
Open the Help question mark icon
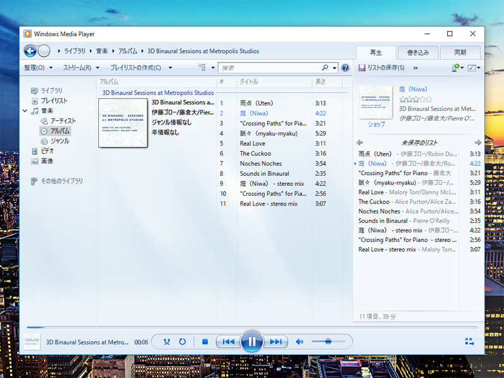345,67
